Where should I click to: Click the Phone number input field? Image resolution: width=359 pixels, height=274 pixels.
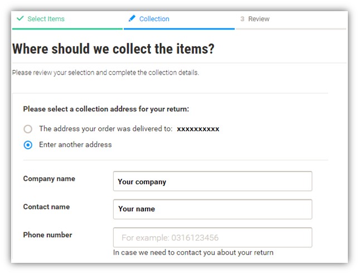tap(212, 237)
